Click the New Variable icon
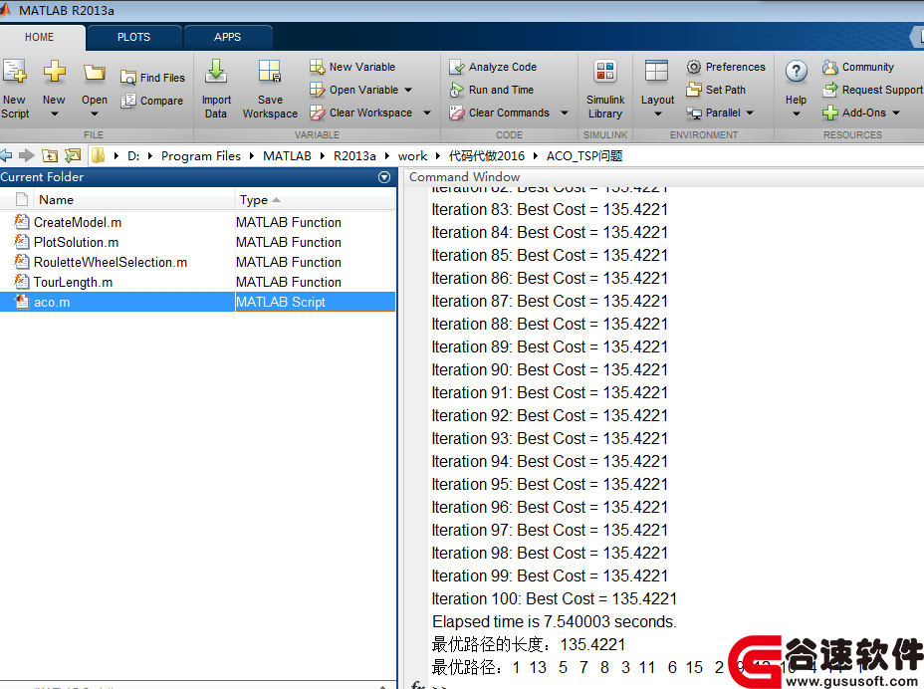924x689 pixels. coord(317,67)
